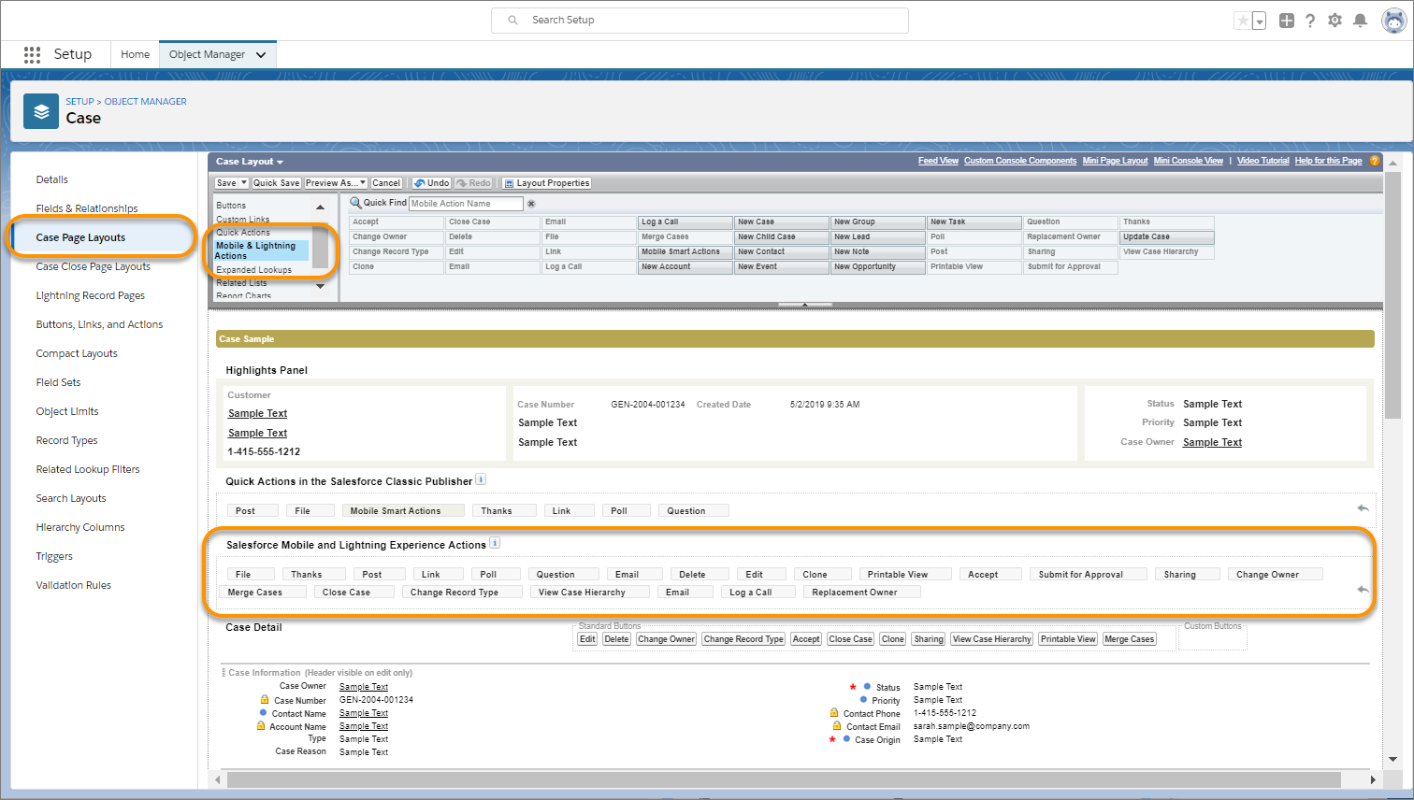Click the Cancel button

coord(386,182)
